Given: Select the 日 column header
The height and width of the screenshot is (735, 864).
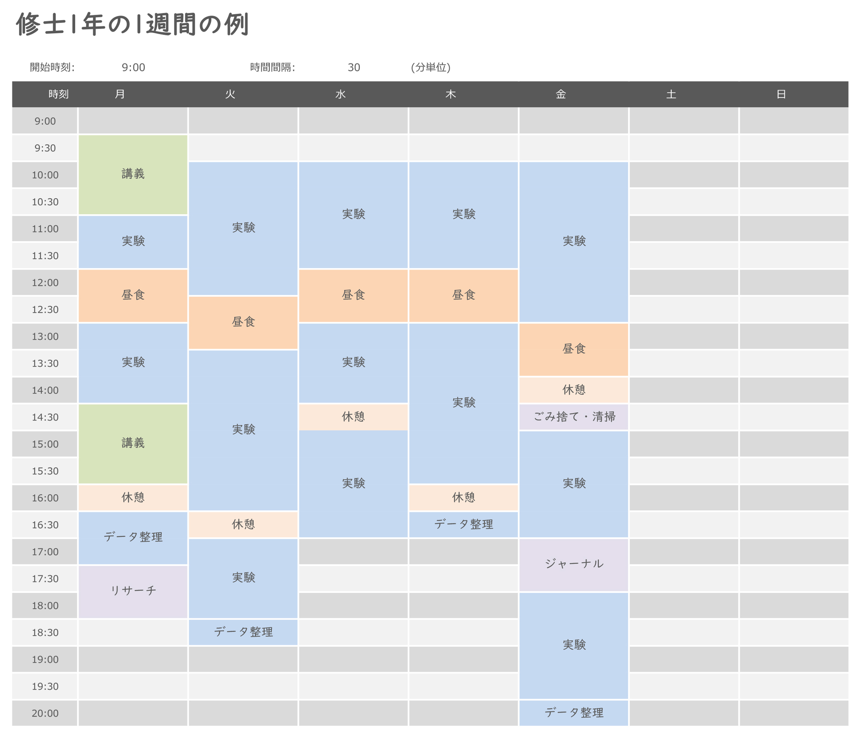Looking at the screenshot, I should click(781, 94).
